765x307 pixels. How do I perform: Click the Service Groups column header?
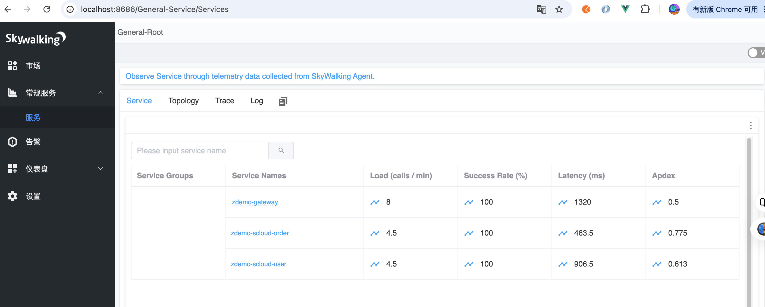pos(165,176)
